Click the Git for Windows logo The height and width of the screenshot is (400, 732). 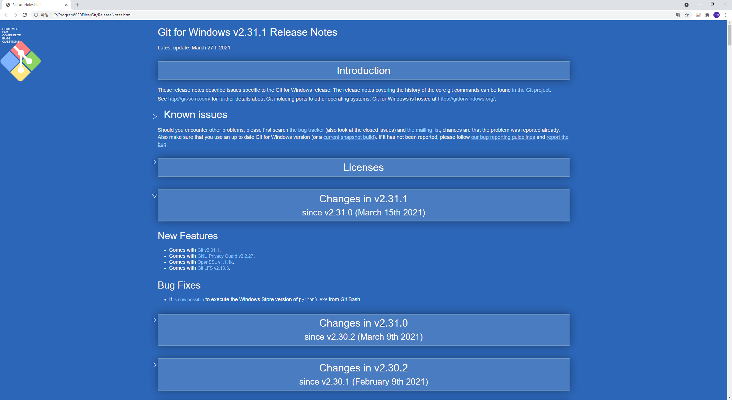tap(21, 61)
